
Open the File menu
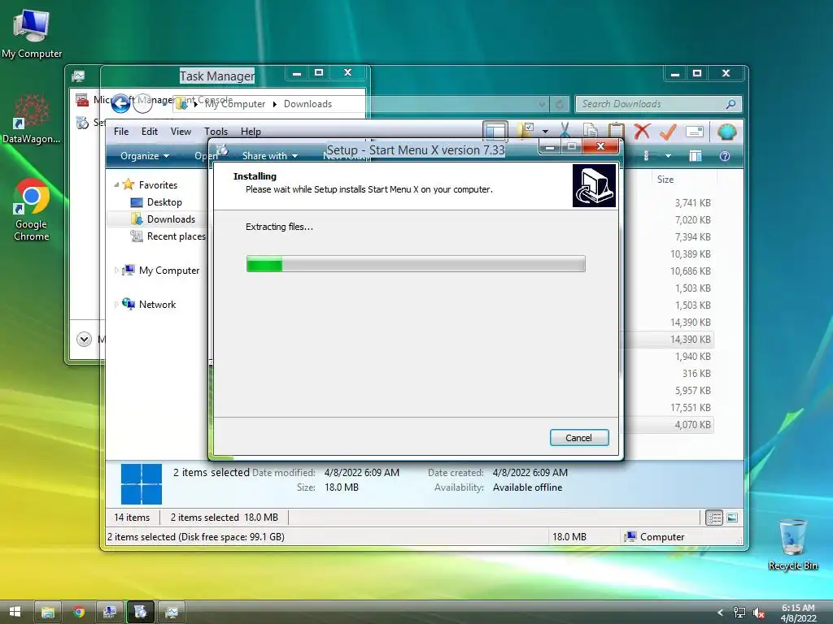point(121,131)
